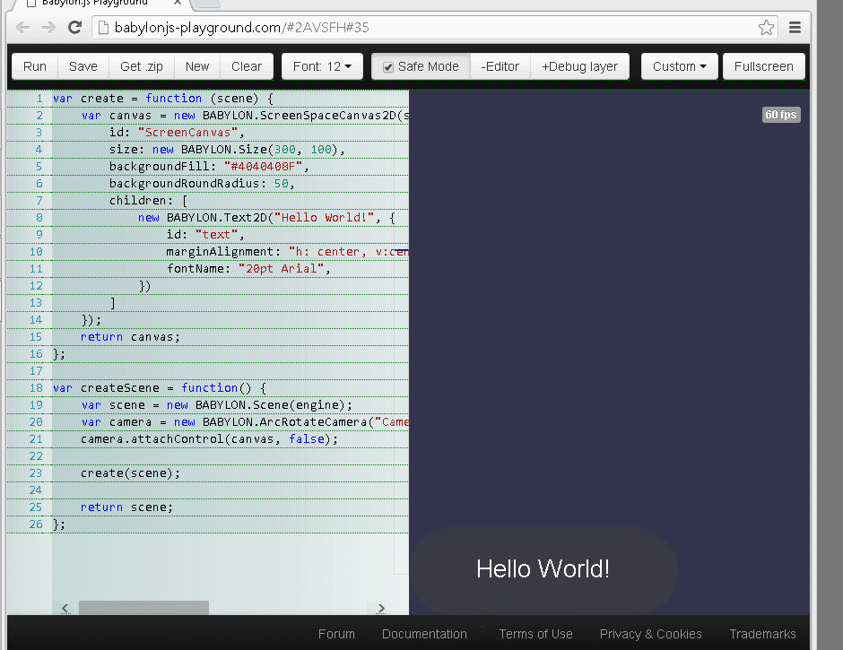The width and height of the screenshot is (843, 650).
Task: Click the Babylon.js Playground browser tab
Action: [102, 3]
